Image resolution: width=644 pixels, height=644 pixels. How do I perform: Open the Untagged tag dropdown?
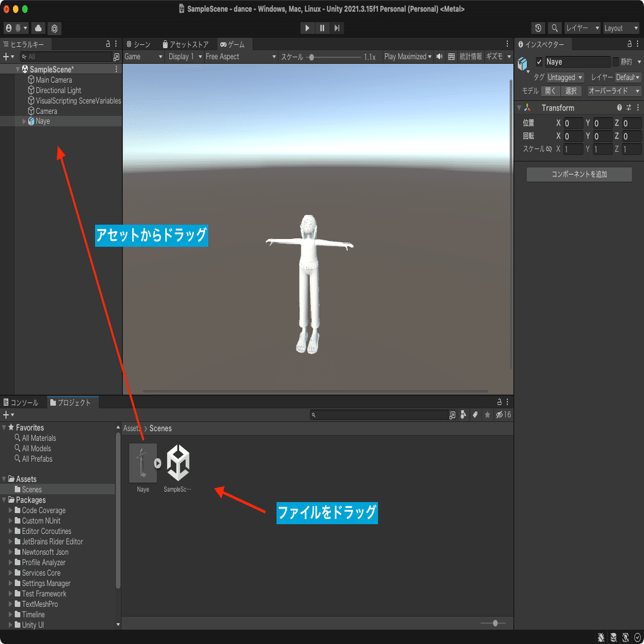click(565, 77)
